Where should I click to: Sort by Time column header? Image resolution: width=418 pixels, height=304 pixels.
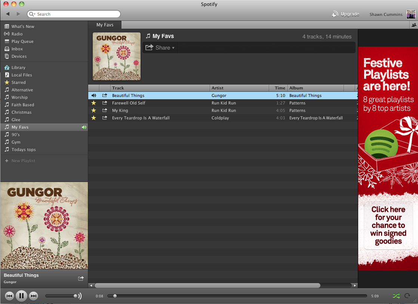(x=278, y=88)
